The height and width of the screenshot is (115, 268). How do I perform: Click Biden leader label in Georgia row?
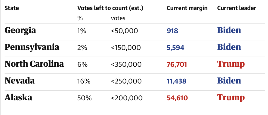click(229, 31)
